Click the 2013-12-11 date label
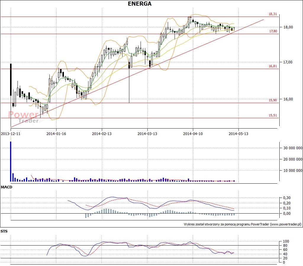The image size is (303, 266). click(x=11, y=134)
